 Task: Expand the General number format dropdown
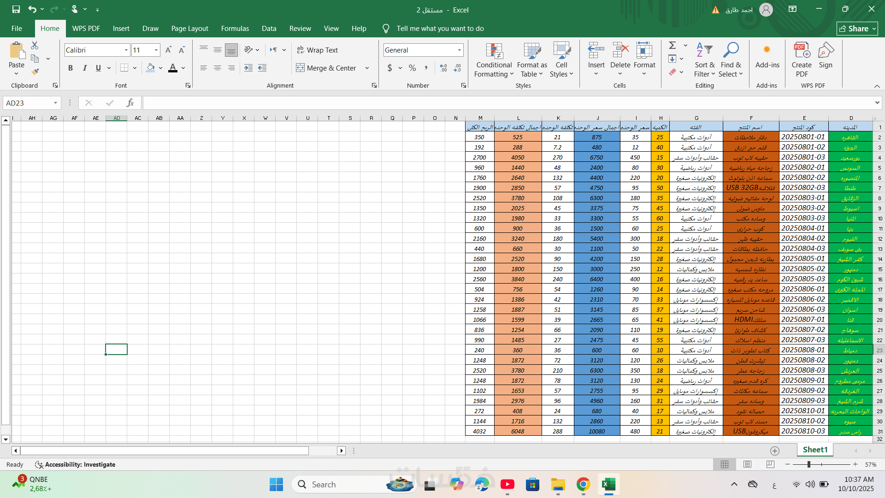pos(459,50)
